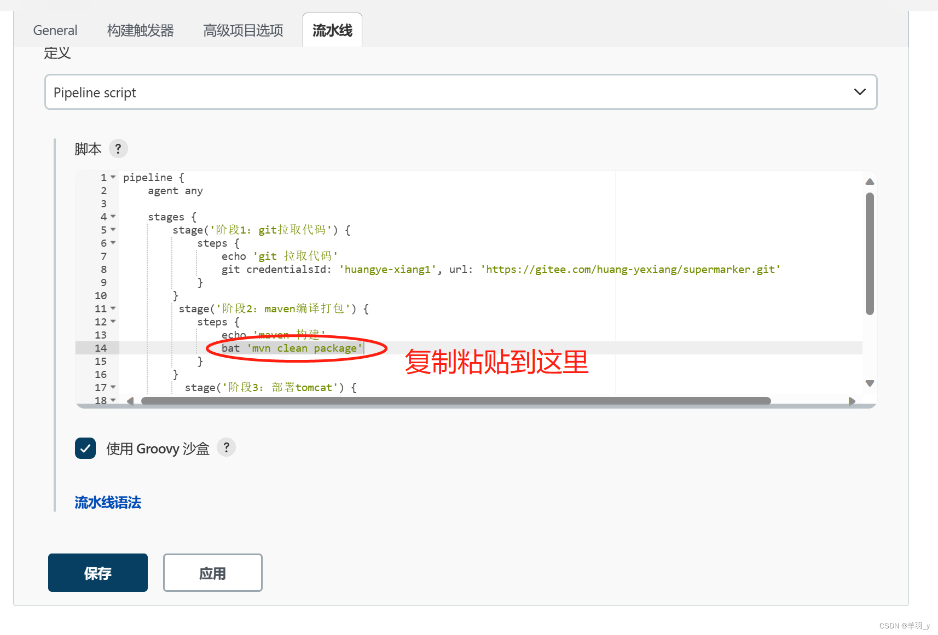Click the 应用 apply button
The height and width of the screenshot is (635, 938).
click(x=213, y=573)
